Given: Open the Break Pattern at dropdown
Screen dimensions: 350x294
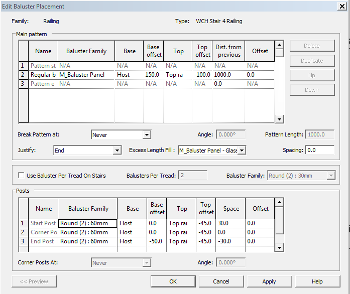Looking at the screenshot, I should click(x=147, y=135).
